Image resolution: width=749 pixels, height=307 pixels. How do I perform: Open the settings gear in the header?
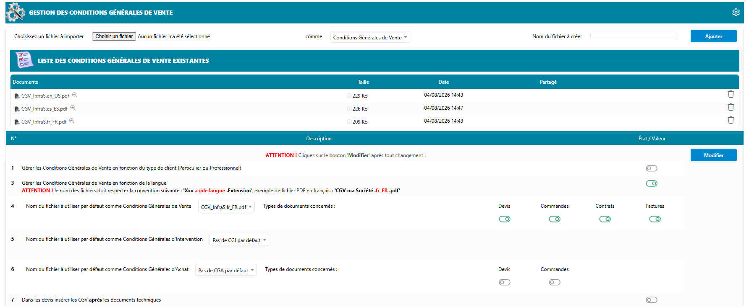tap(736, 13)
